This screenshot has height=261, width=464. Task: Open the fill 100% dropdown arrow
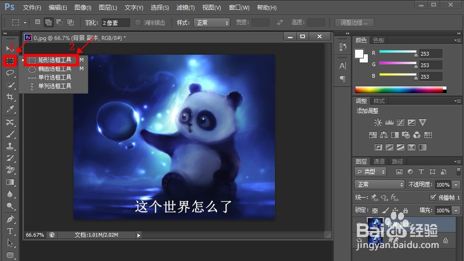[x=456, y=210]
